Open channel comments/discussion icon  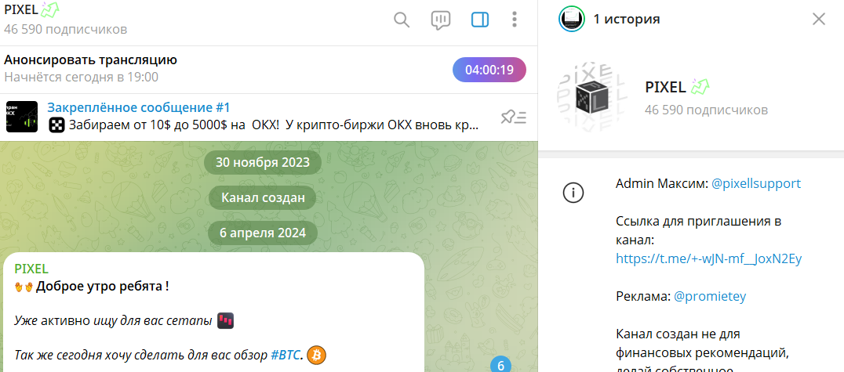441,20
